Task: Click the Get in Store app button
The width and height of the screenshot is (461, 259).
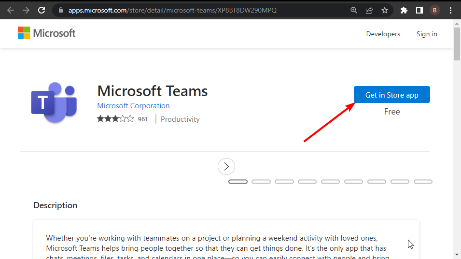Action: click(391, 95)
